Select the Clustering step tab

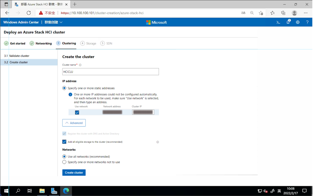click(66, 43)
